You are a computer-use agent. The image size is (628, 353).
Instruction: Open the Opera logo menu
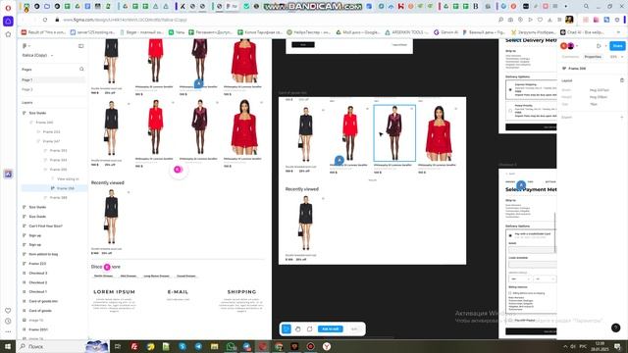tap(8, 8)
